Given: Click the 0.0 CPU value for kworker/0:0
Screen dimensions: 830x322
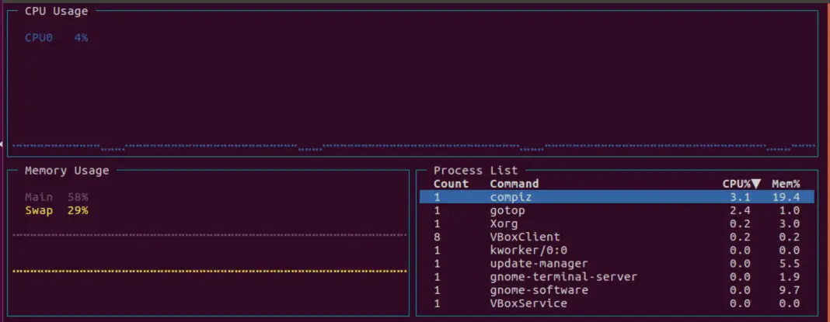Looking at the screenshot, I should 740,250.
